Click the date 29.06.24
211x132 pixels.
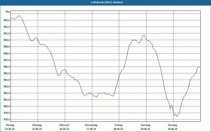[145, 129]
